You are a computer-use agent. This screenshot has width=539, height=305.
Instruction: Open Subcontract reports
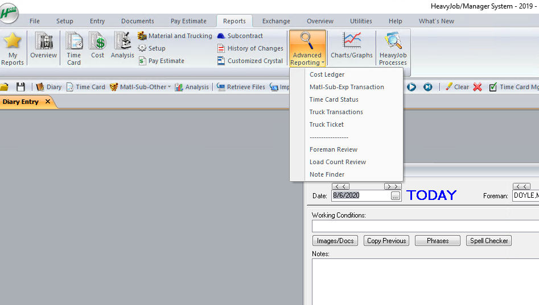click(240, 36)
